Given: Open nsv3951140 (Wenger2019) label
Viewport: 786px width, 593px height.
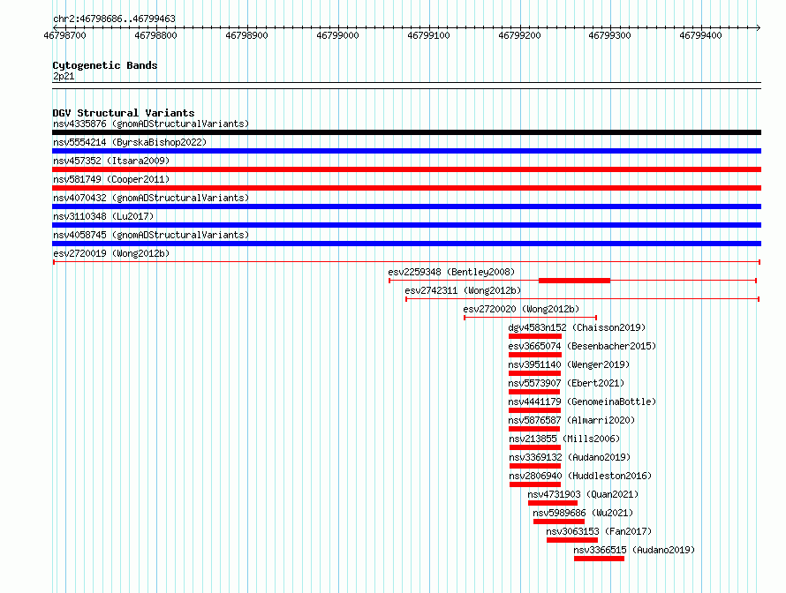Looking at the screenshot, I should pos(569,364).
